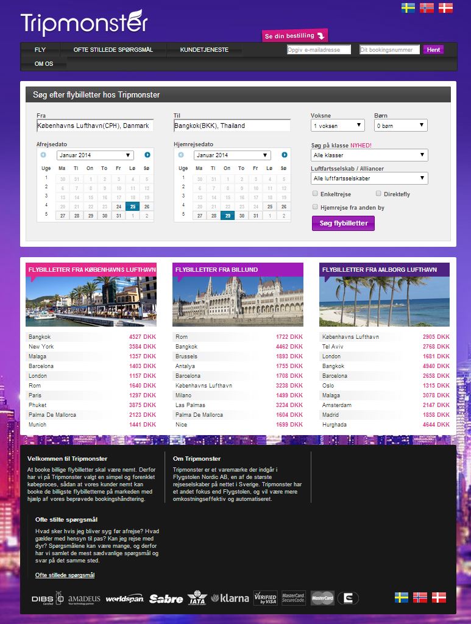Follow the Ofte stillede spørgsmål footer link
The image size is (471, 624).
(x=65, y=575)
